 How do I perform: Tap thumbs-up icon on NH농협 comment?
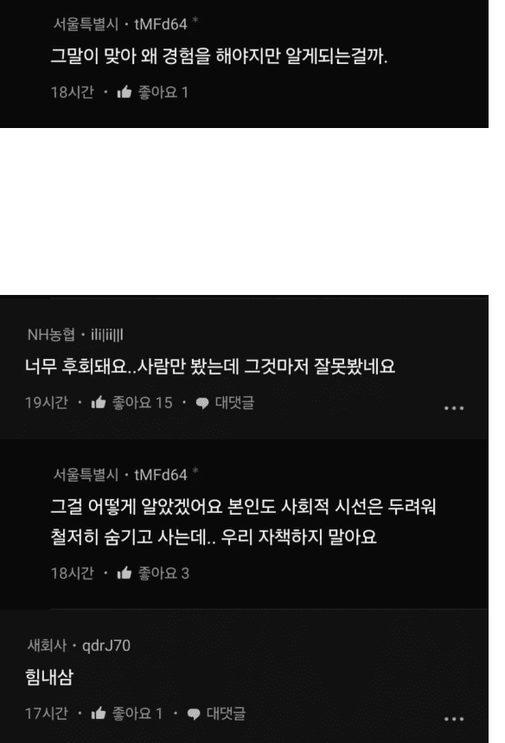coord(98,402)
